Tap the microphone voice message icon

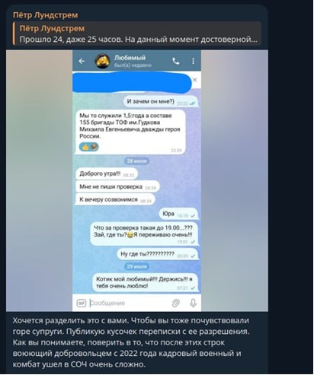tap(193, 303)
